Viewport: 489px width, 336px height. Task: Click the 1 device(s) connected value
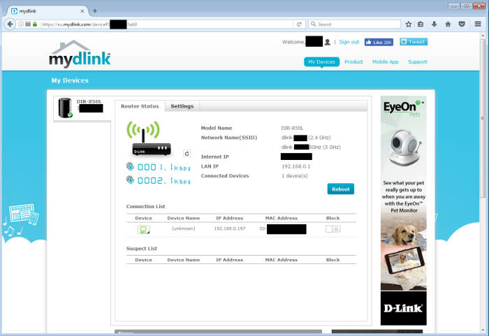(x=294, y=176)
